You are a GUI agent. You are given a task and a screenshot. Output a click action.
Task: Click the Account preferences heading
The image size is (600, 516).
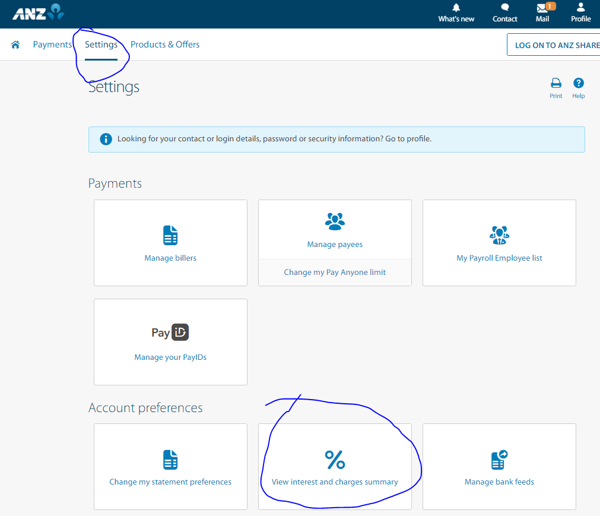point(145,408)
